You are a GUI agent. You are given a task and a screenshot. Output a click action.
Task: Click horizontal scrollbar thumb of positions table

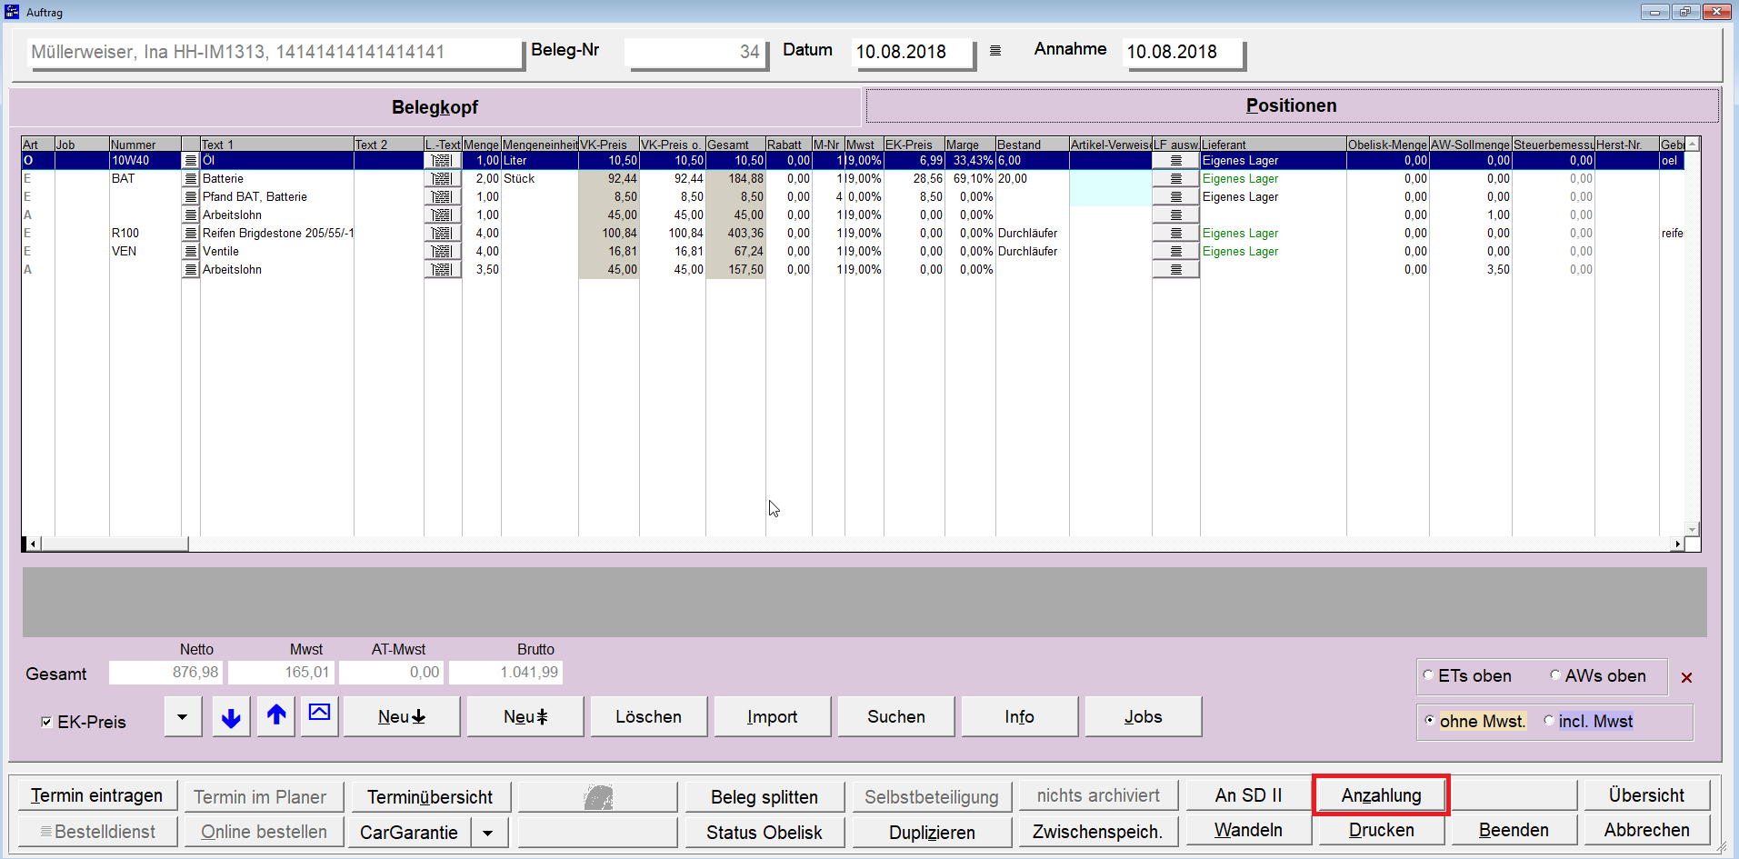[115, 544]
